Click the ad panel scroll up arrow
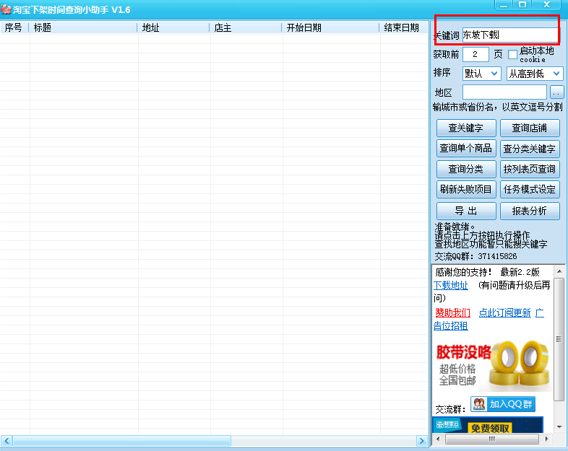This screenshot has height=451, width=568. click(x=559, y=271)
